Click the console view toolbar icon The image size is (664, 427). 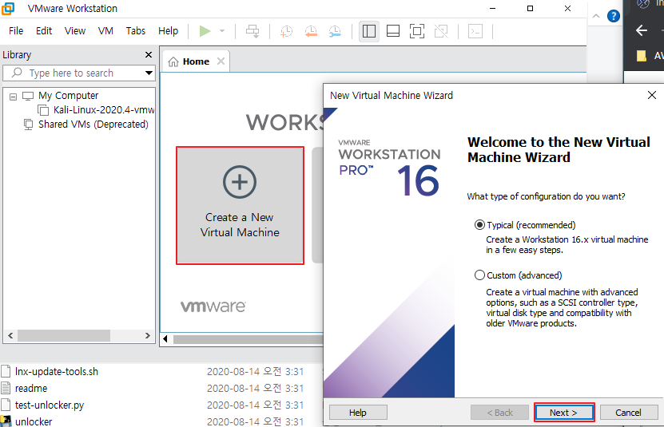pyautogui.click(x=475, y=31)
